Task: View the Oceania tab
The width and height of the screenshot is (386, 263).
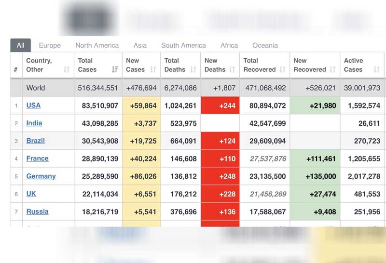Action: (265, 45)
